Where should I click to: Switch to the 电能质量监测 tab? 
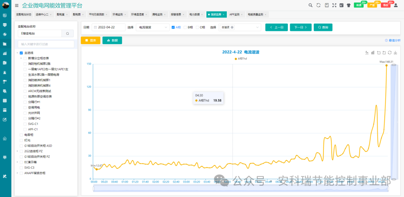point(255,15)
